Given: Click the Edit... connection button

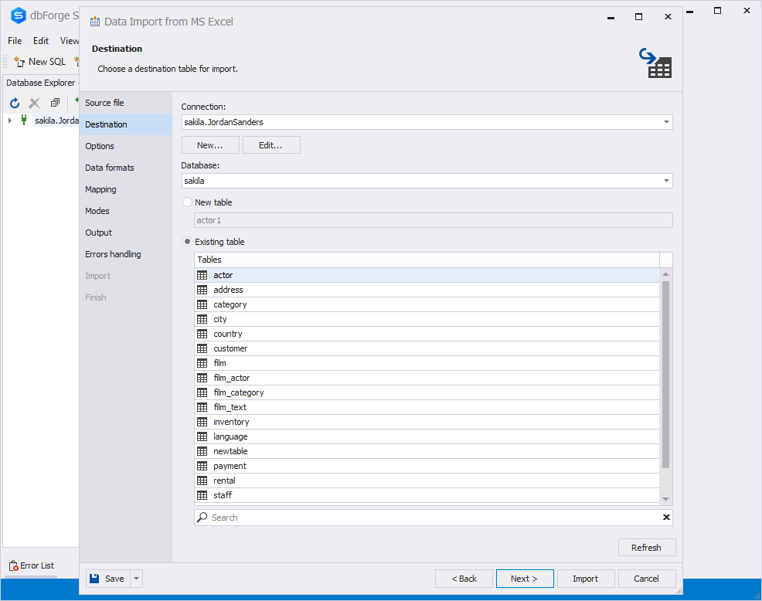Looking at the screenshot, I should click(271, 144).
